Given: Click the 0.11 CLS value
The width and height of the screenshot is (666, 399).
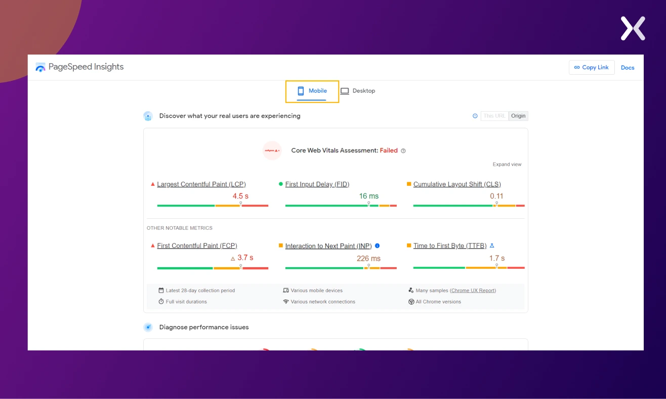Looking at the screenshot, I should click(496, 196).
